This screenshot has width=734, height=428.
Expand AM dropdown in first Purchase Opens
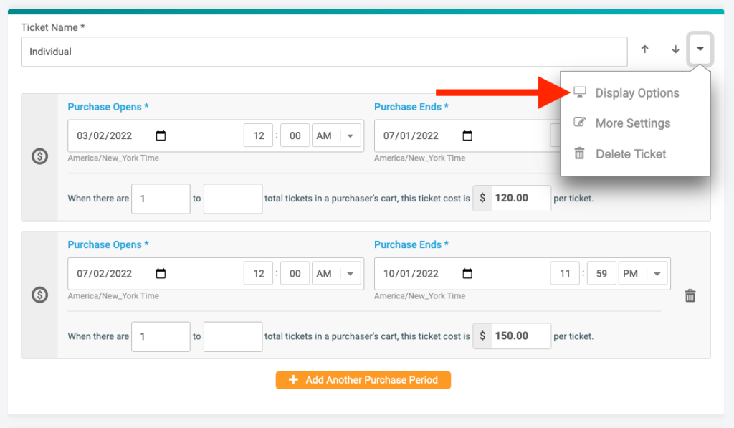point(351,135)
